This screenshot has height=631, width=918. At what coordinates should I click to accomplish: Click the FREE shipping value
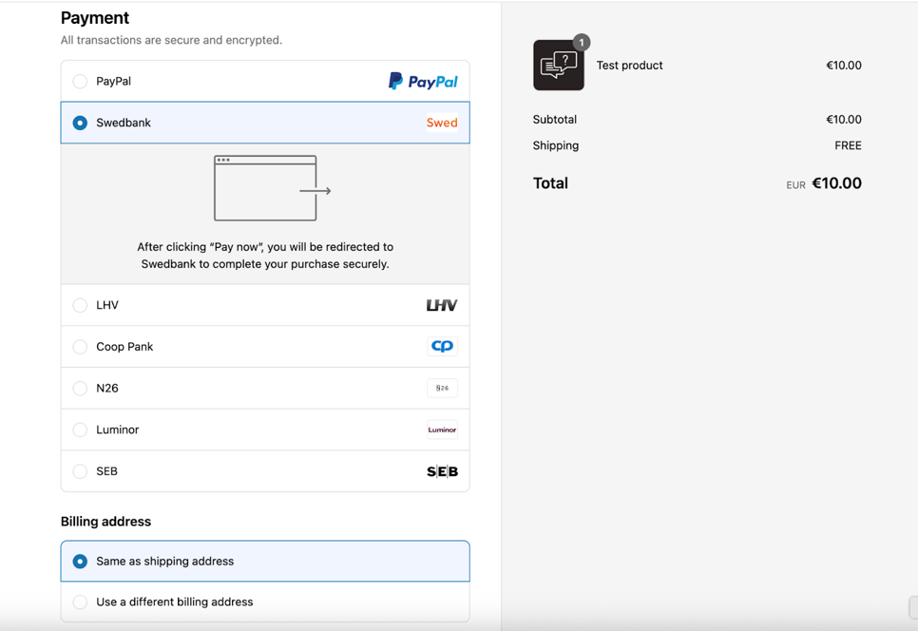coord(848,145)
